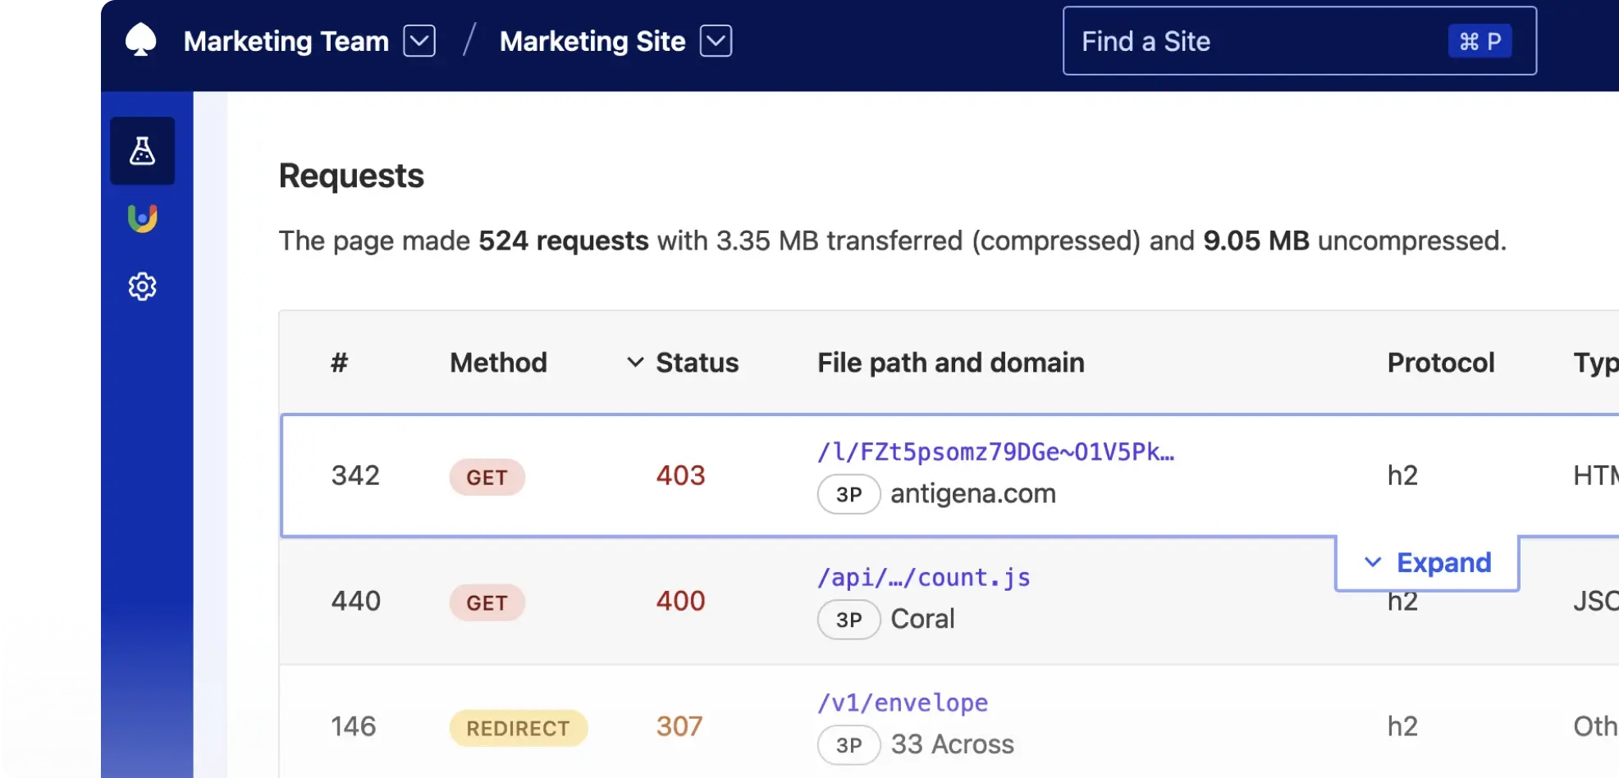Open settings via the gear icon
The width and height of the screenshot is (1619, 778).
tap(142, 286)
